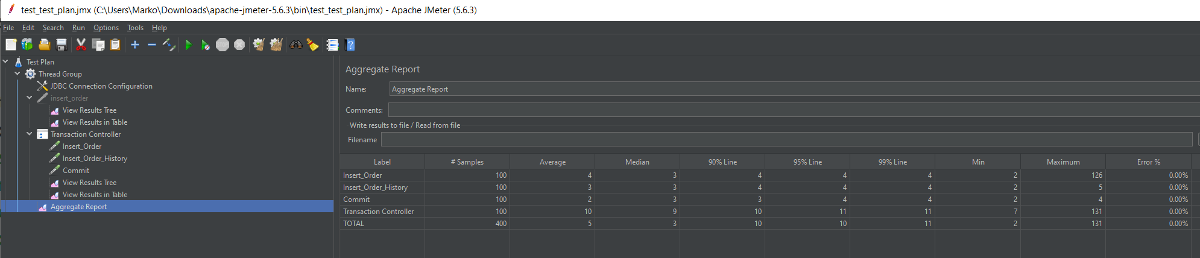Image resolution: width=1200 pixels, height=258 pixels.
Task: Open the Run menu
Action: tap(78, 28)
